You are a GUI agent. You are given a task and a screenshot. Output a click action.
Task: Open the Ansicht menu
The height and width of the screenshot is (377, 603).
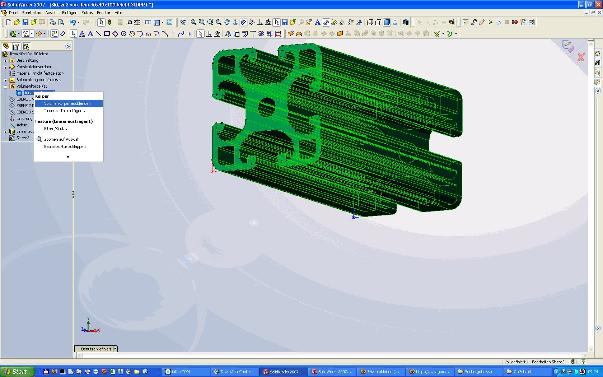51,13
